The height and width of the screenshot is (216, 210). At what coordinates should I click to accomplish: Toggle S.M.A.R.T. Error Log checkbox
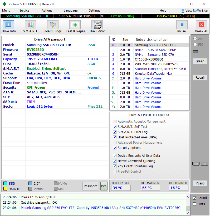pos(115,132)
